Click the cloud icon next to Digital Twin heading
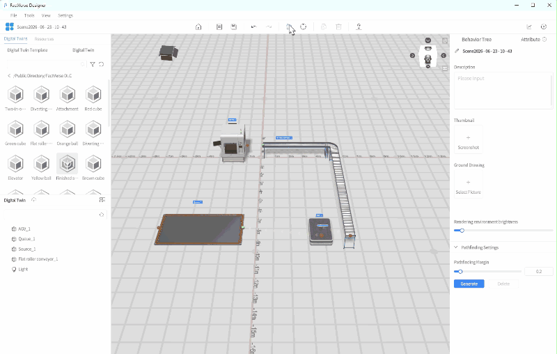The image size is (557, 354). 33,200
